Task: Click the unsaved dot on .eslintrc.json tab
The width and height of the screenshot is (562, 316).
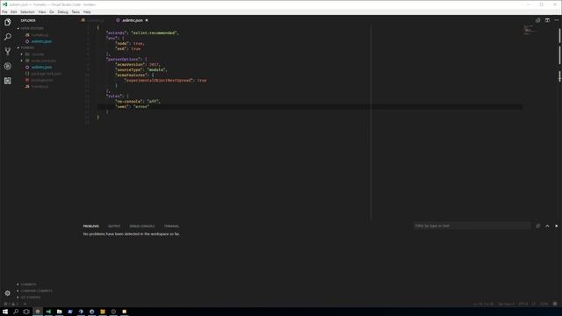Action: (x=147, y=20)
